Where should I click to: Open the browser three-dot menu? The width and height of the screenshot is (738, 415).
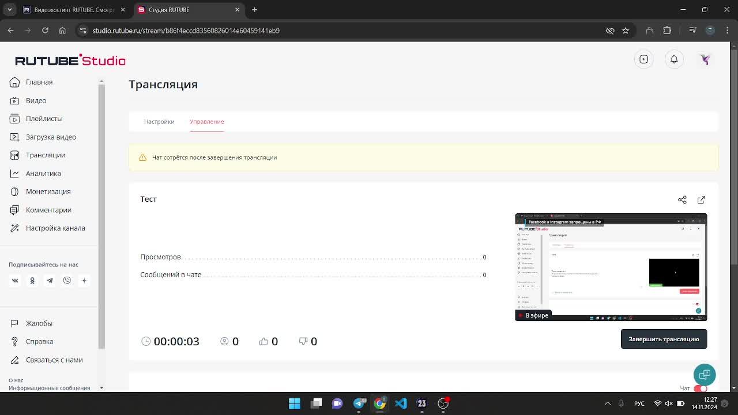click(726, 31)
